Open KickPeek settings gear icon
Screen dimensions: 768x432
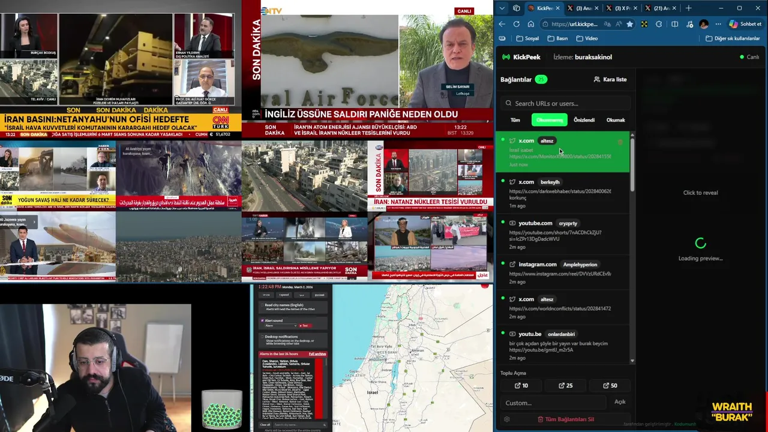[x=507, y=419]
